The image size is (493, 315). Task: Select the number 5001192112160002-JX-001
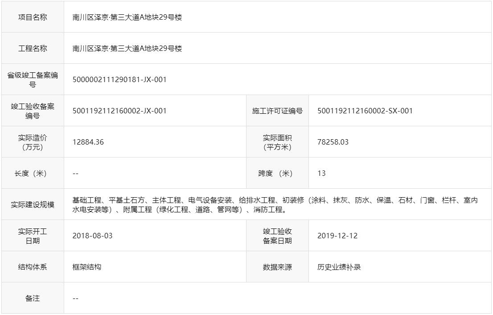(x=119, y=111)
